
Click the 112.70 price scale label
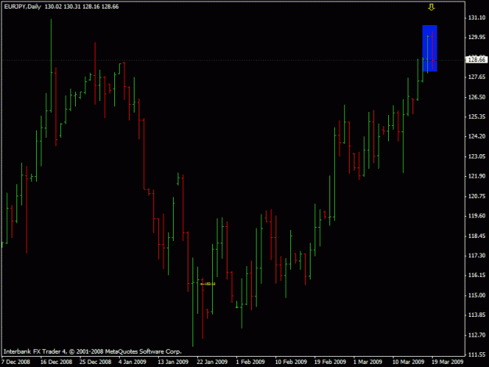pos(476,335)
